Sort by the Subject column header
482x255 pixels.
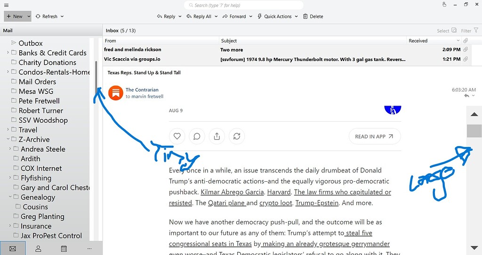coord(313,40)
